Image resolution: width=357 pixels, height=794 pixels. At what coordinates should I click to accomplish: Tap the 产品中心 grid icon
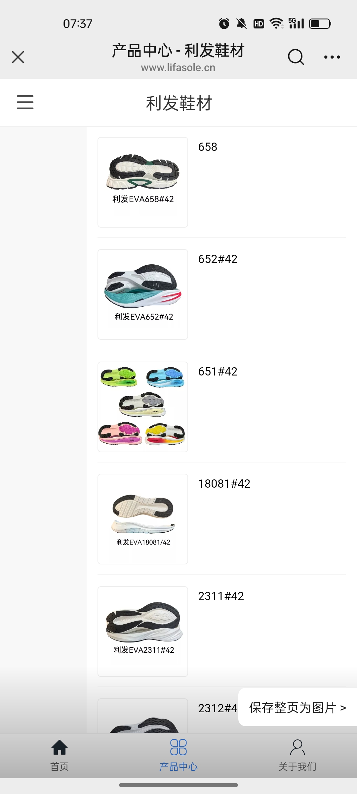(178, 747)
